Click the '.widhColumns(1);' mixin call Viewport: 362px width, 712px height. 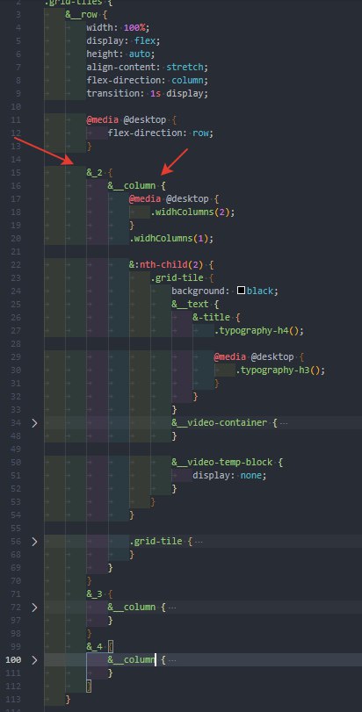(171, 239)
